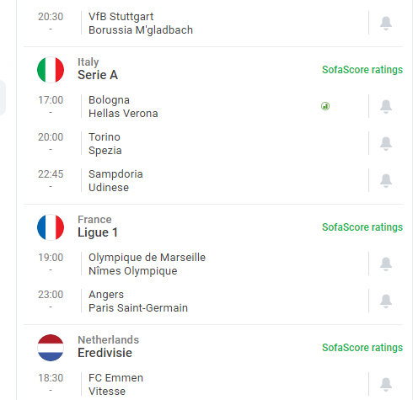Open the Serie A league page
Image resolution: width=413 pixels, height=400 pixels.
pos(98,75)
